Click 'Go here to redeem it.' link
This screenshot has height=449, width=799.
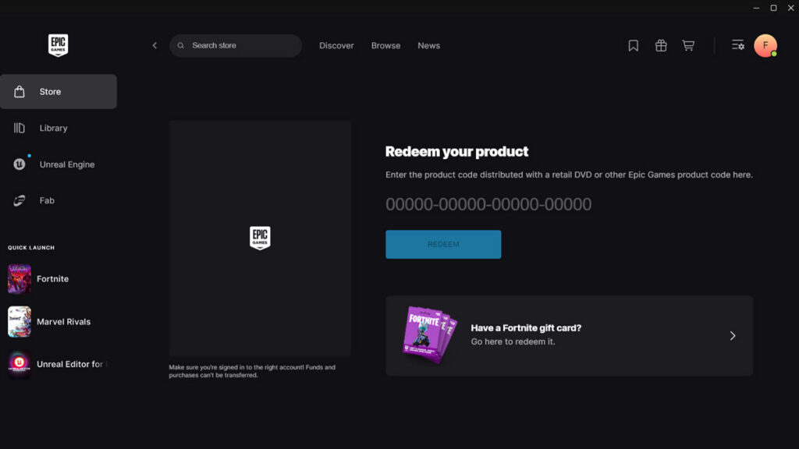click(513, 341)
